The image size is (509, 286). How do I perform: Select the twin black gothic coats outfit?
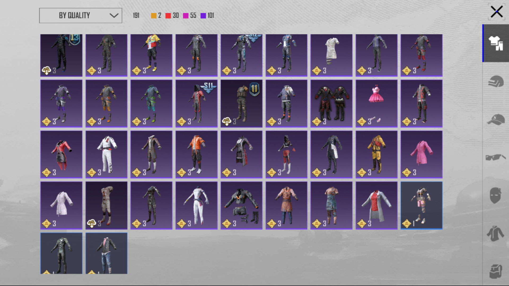(331, 104)
